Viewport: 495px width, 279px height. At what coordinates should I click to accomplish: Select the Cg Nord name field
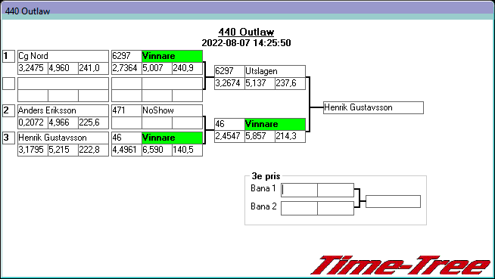[63, 56]
